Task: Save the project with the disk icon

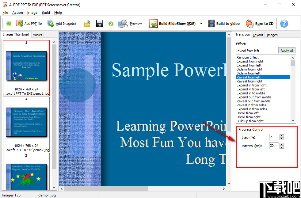Action: tap(99, 23)
